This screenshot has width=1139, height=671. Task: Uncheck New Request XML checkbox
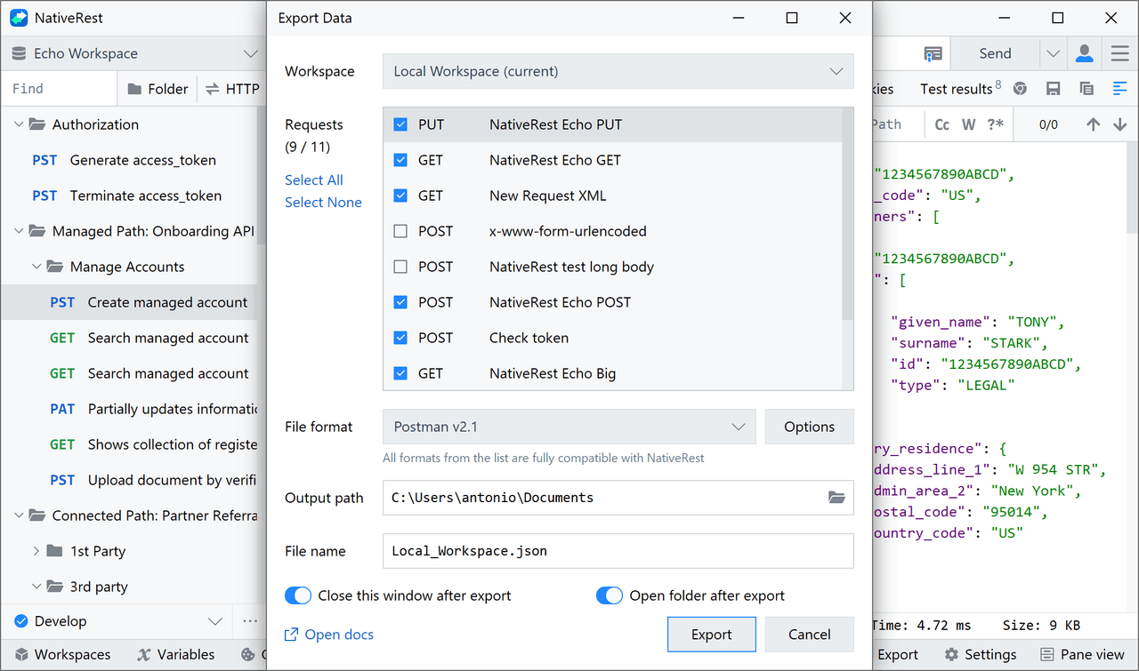pyautogui.click(x=400, y=196)
